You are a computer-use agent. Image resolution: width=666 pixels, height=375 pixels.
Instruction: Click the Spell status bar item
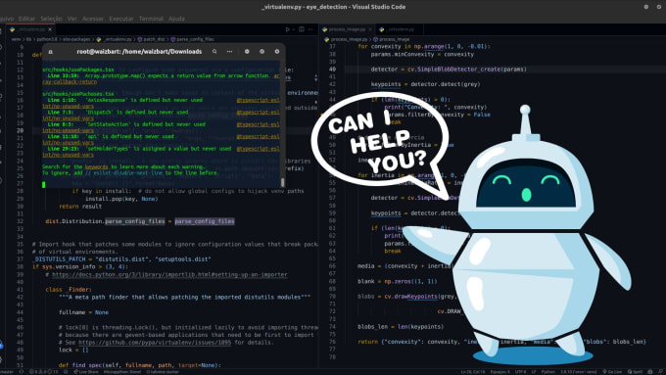coord(635,372)
